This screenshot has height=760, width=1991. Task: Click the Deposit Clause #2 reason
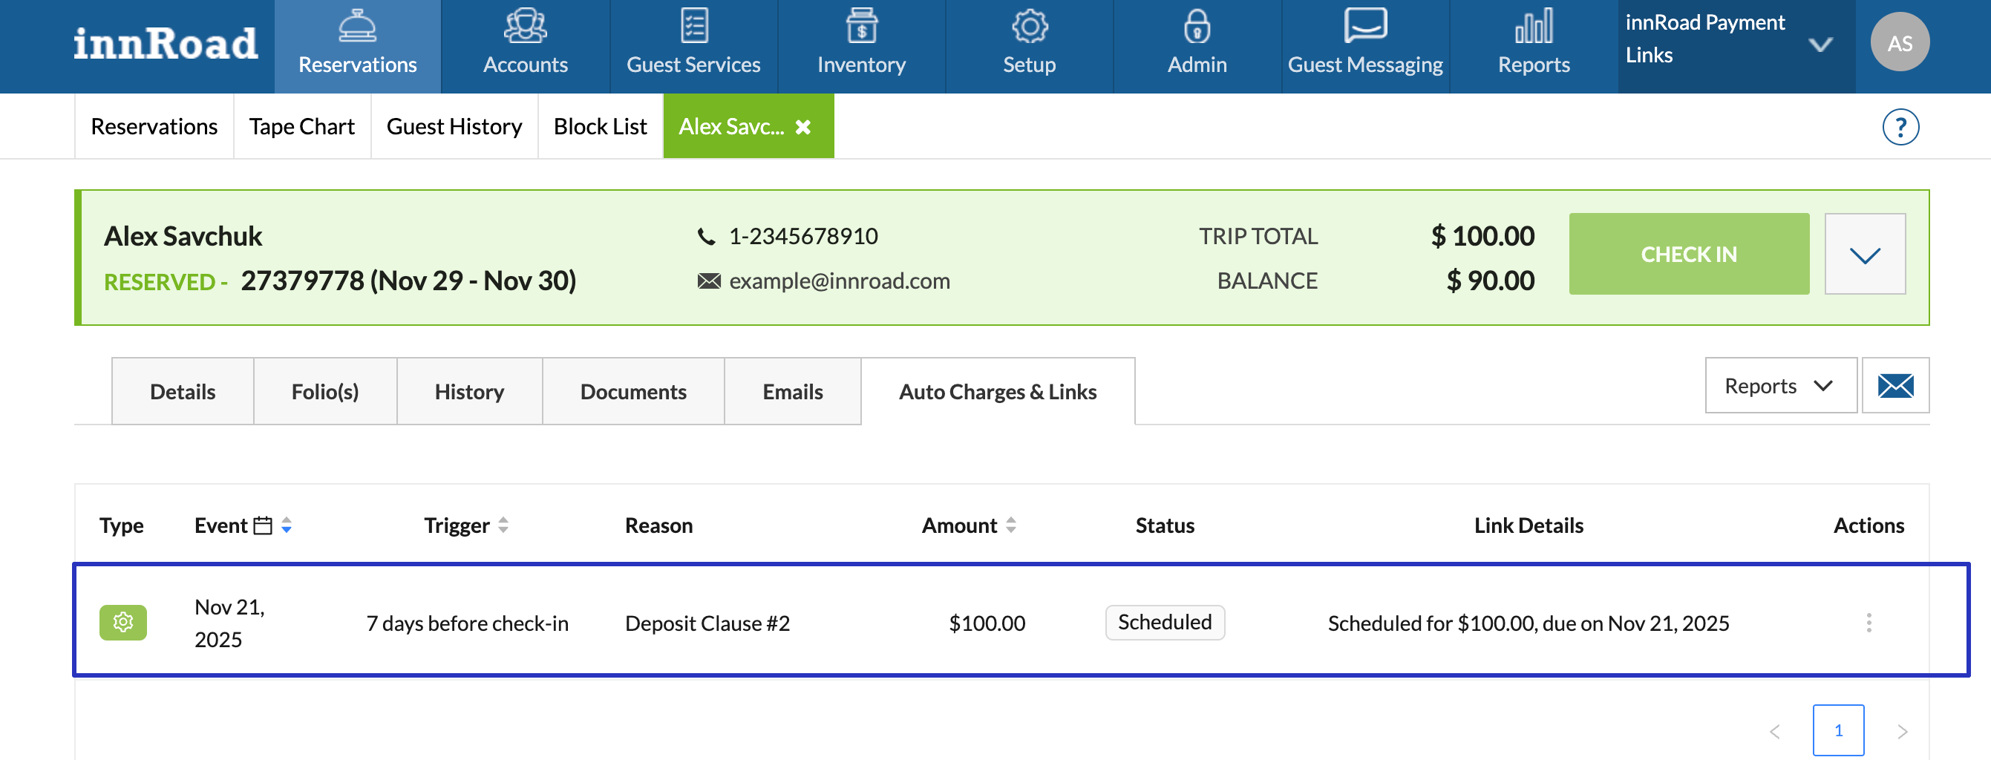[707, 623]
